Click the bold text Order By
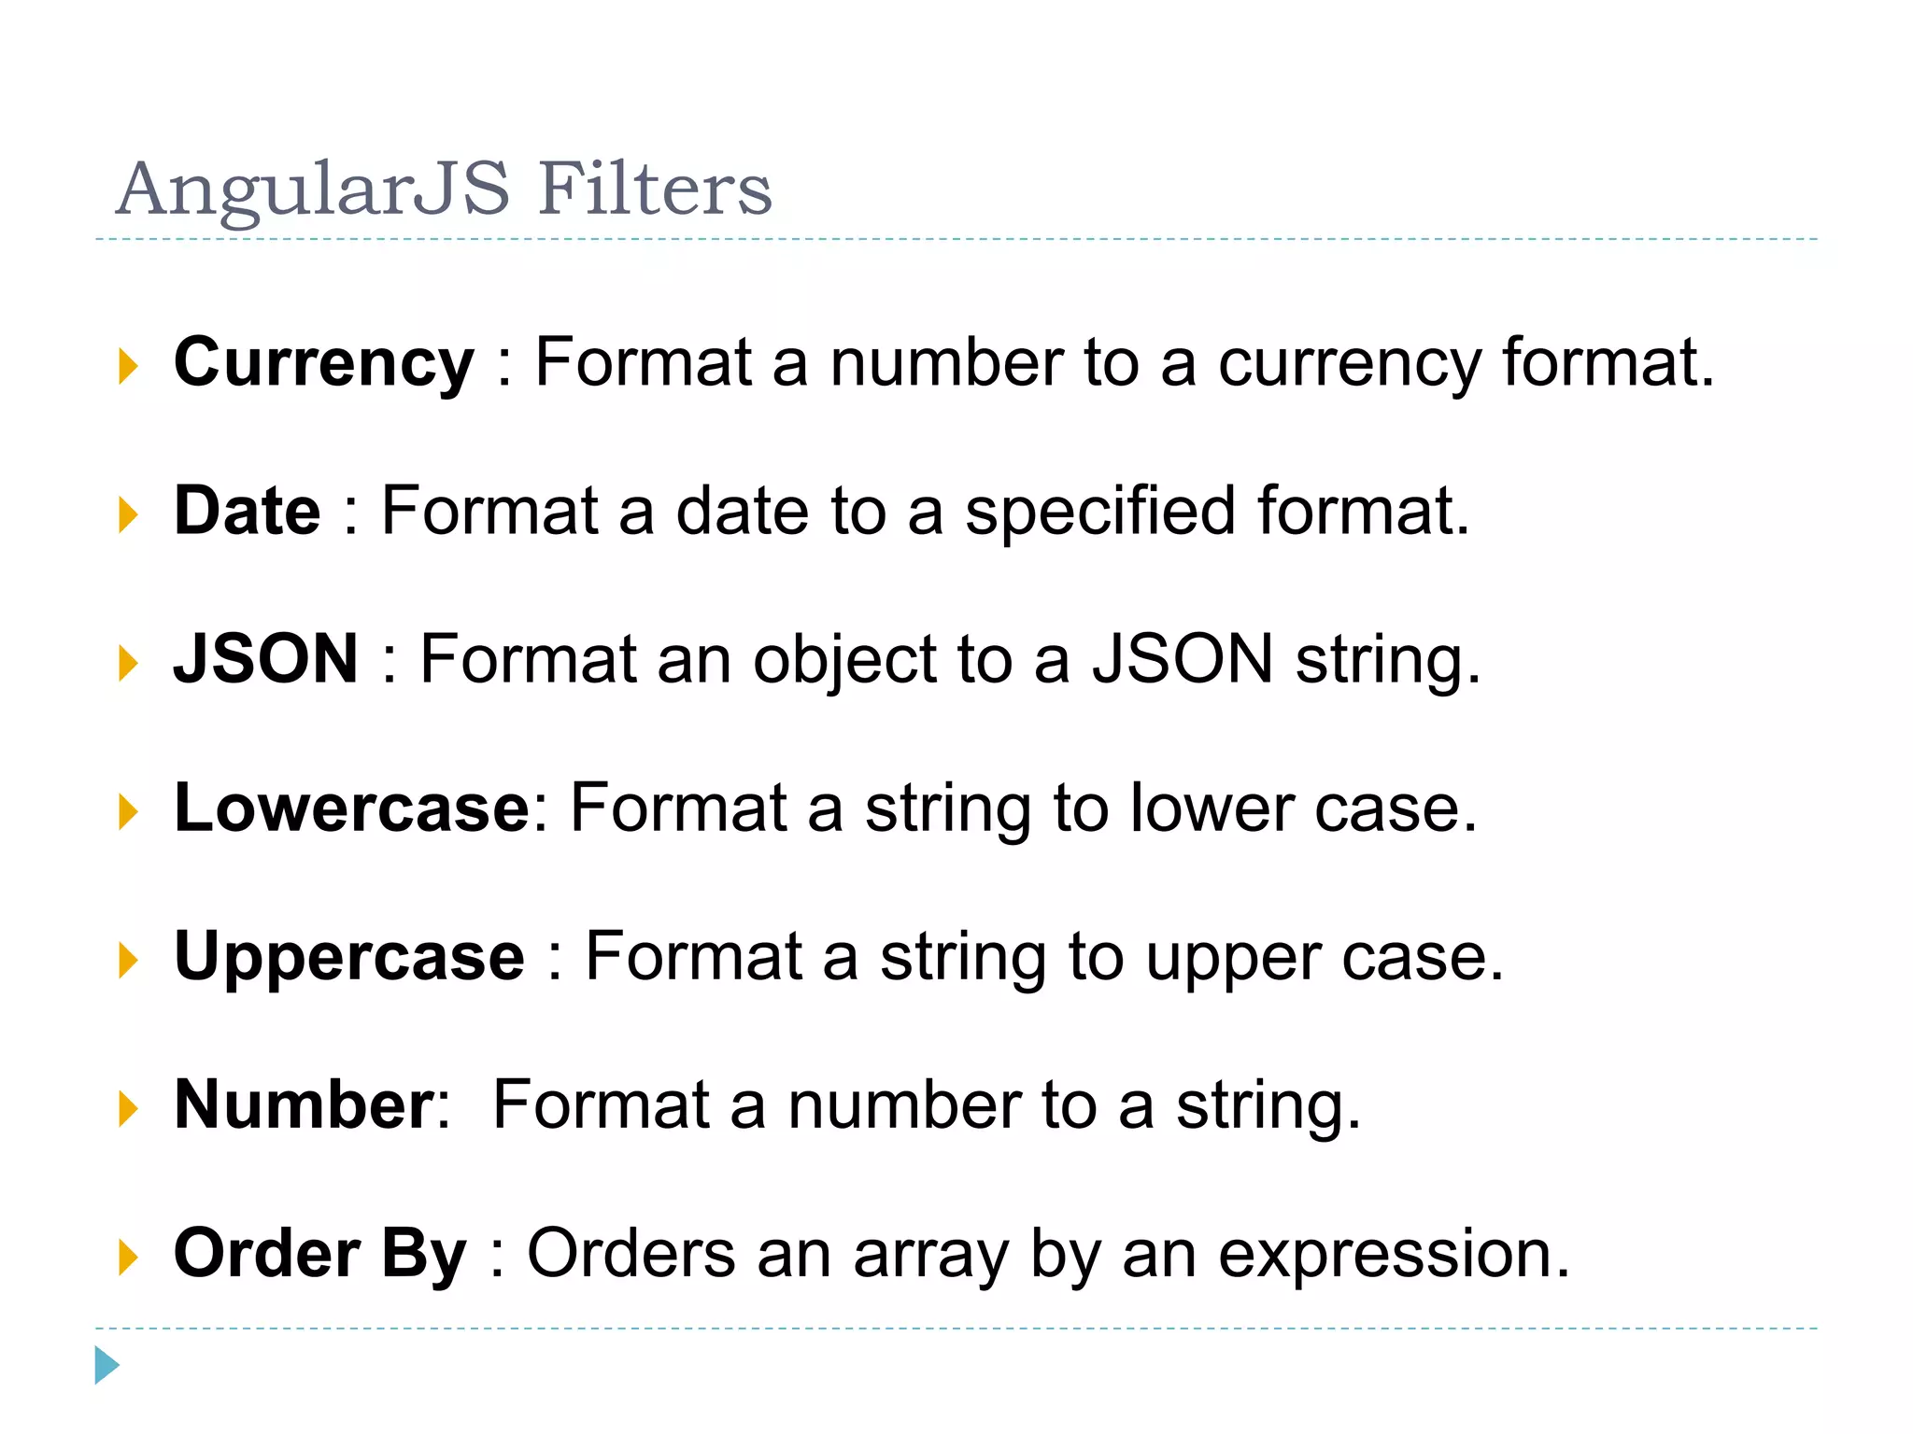 point(319,1256)
